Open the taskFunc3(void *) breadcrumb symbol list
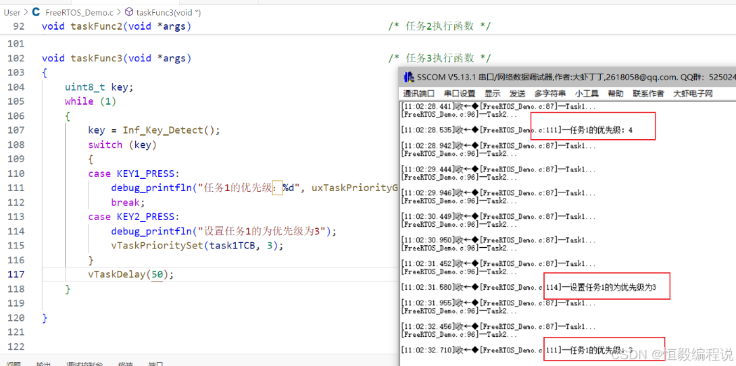Image resolution: width=736 pixels, height=366 pixels. pyautogui.click(x=168, y=13)
